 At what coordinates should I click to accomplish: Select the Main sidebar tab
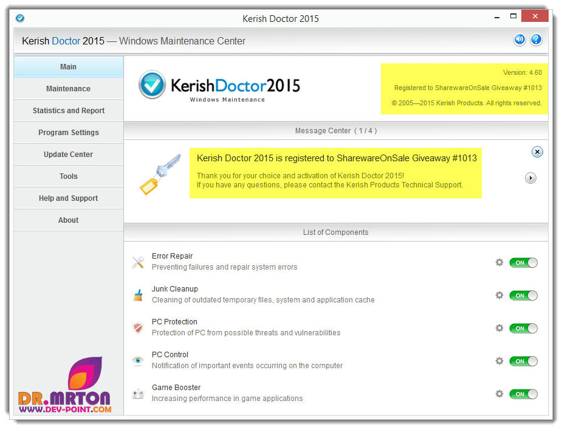69,67
